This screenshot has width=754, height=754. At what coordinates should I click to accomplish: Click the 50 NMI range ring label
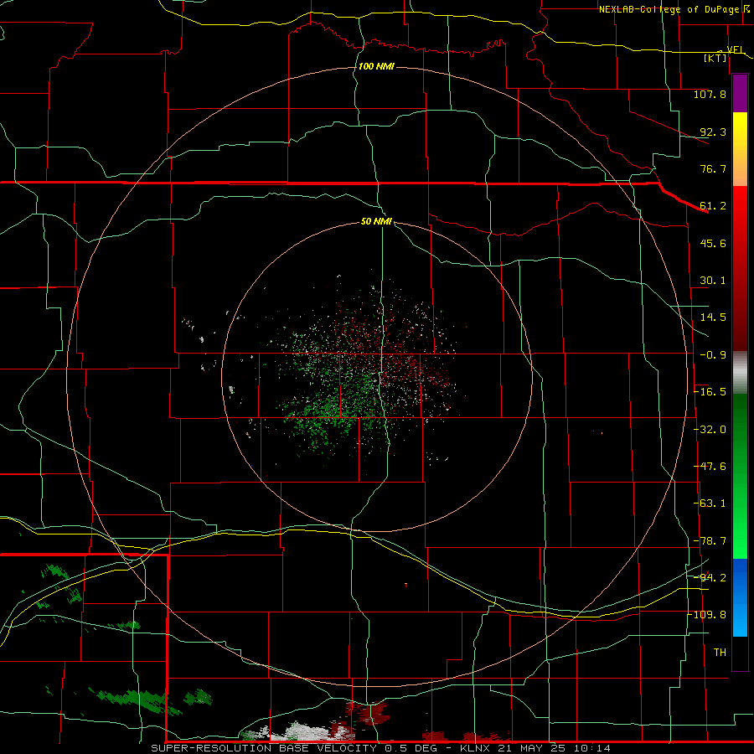click(376, 221)
